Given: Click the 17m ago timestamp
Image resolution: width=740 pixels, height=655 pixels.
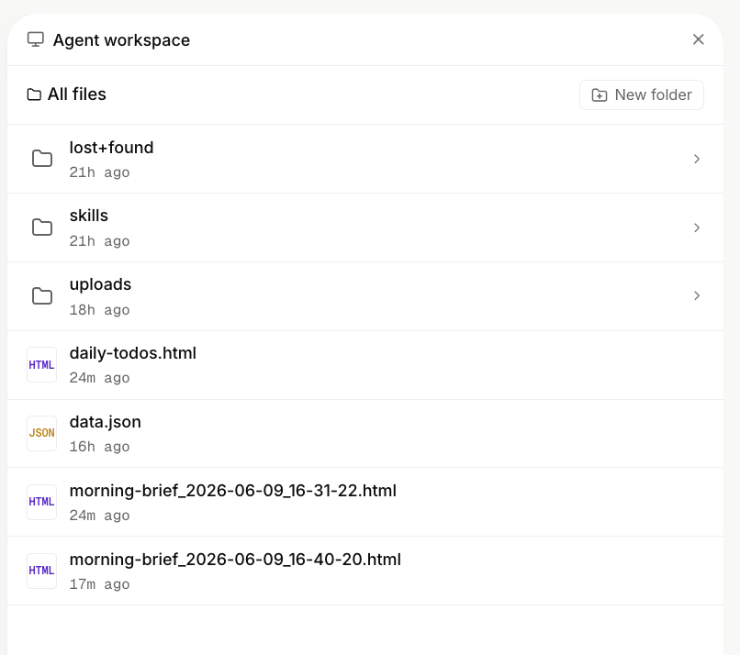Looking at the screenshot, I should [99, 584].
